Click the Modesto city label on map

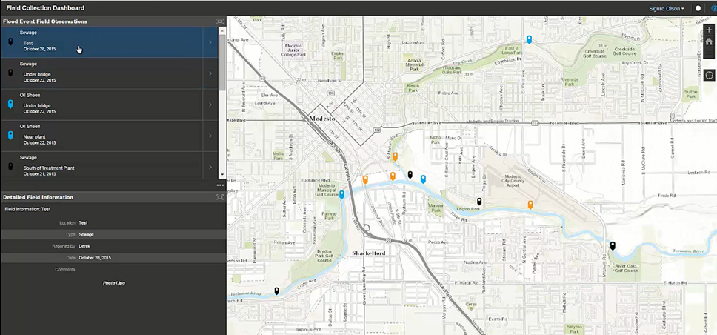[x=322, y=118]
